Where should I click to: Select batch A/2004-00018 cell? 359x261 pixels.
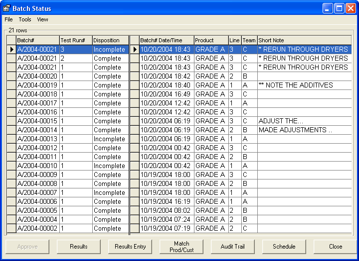click(x=38, y=94)
